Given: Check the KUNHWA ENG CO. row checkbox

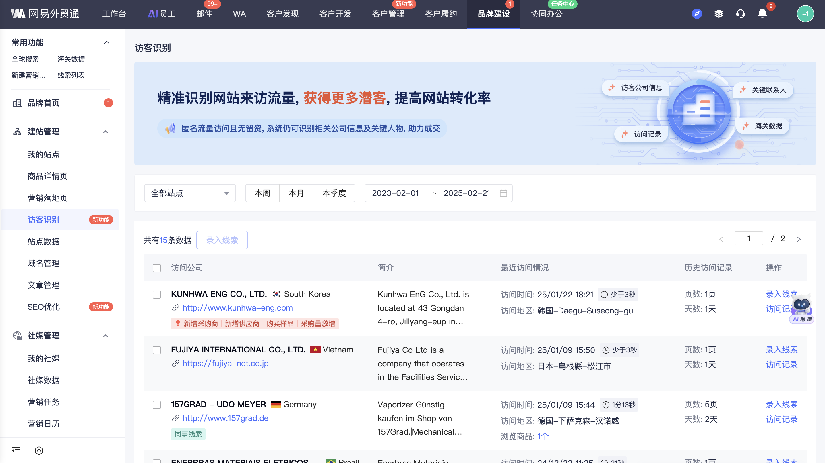Looking at the screenshot, I should (157, 295).
